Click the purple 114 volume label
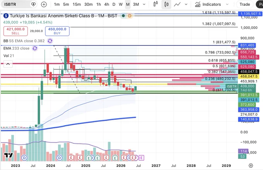263x170 pixels. [x=243, y=151]
